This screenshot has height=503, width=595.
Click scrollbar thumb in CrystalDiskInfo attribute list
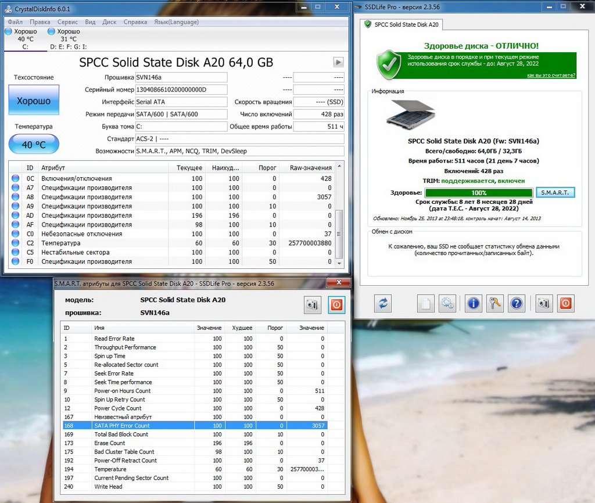339,233
